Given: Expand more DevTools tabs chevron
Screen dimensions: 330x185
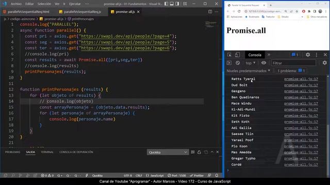Looking at the screenshot, I should click(269, 55).
